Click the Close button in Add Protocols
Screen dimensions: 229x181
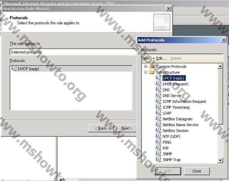197,171
